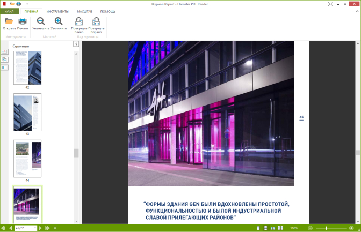
Task: Open page 43 thumbnail
Action: click(x=27, y=112)
